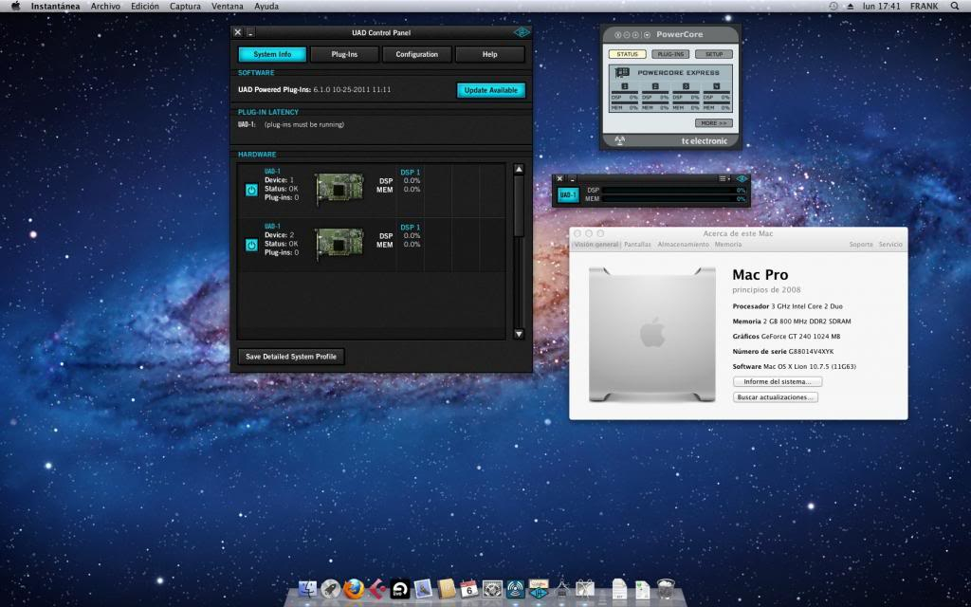Open the UAD meter menu dropdown
Screen dimensions: 971x607
pyautogui.click(x=724, y=178)
